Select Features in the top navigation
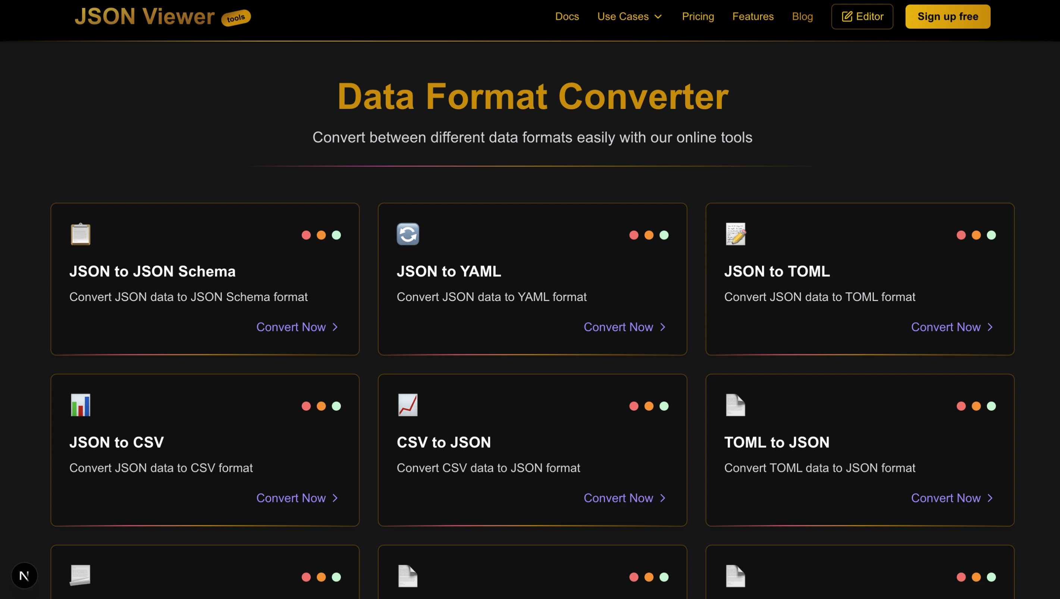This screenshot has height=599, width=1060. coord(753,16)
